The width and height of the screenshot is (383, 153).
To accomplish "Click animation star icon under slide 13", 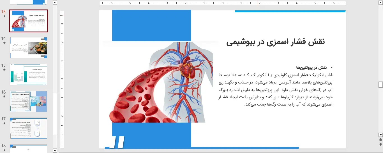I will point(4,16).
